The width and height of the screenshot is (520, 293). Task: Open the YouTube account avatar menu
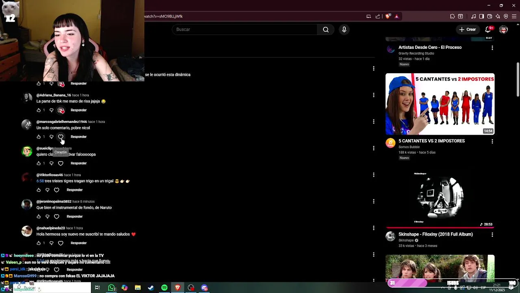click(503, 29)
